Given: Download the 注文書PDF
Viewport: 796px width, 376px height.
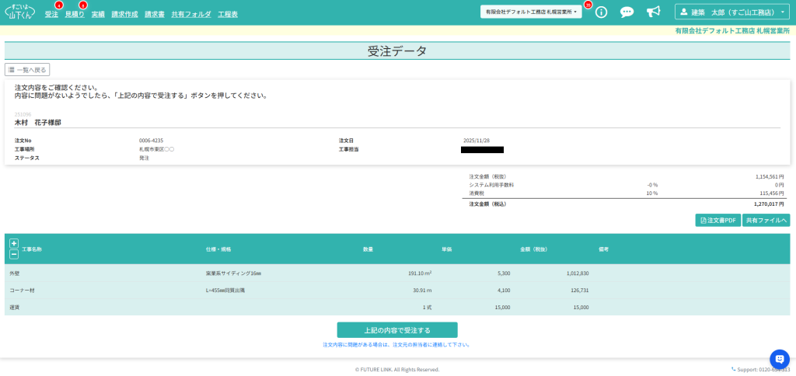Looking at the screenshot, I should [717, 221].
